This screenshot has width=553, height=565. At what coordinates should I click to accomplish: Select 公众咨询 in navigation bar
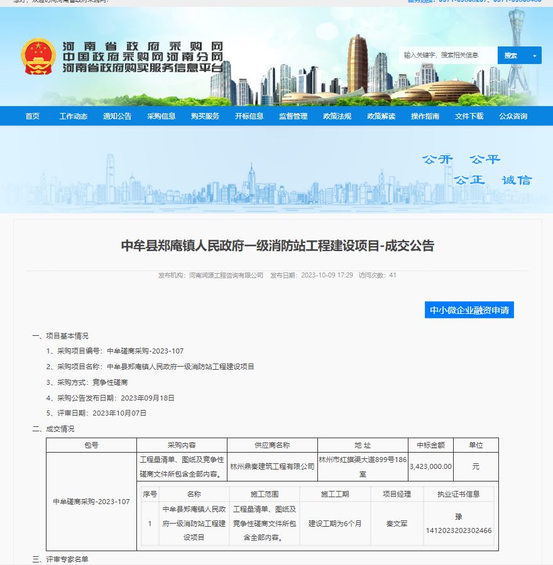coord(513,116)
